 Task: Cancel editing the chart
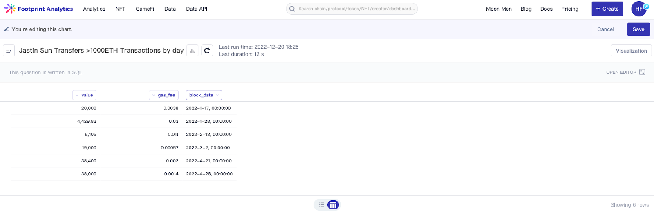click(x=605, y=29)
